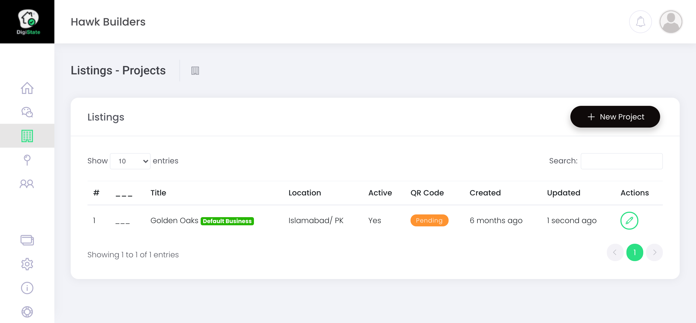
Task: Open the Home dashboard sidebar icon
Action: (x=27, y=88)
